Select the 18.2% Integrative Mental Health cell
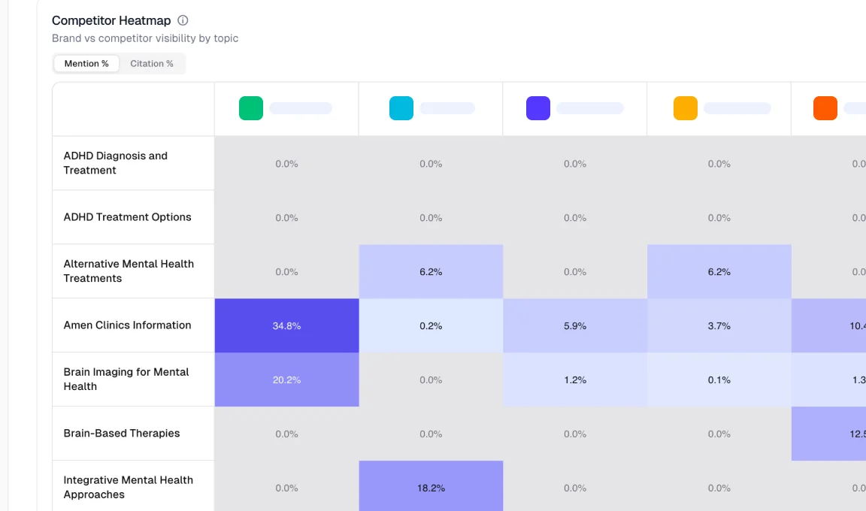The width and height of the screenshot is (866, 511). 431,487
